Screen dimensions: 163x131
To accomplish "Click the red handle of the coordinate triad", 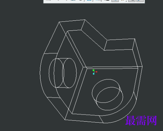I will (97, 72).
